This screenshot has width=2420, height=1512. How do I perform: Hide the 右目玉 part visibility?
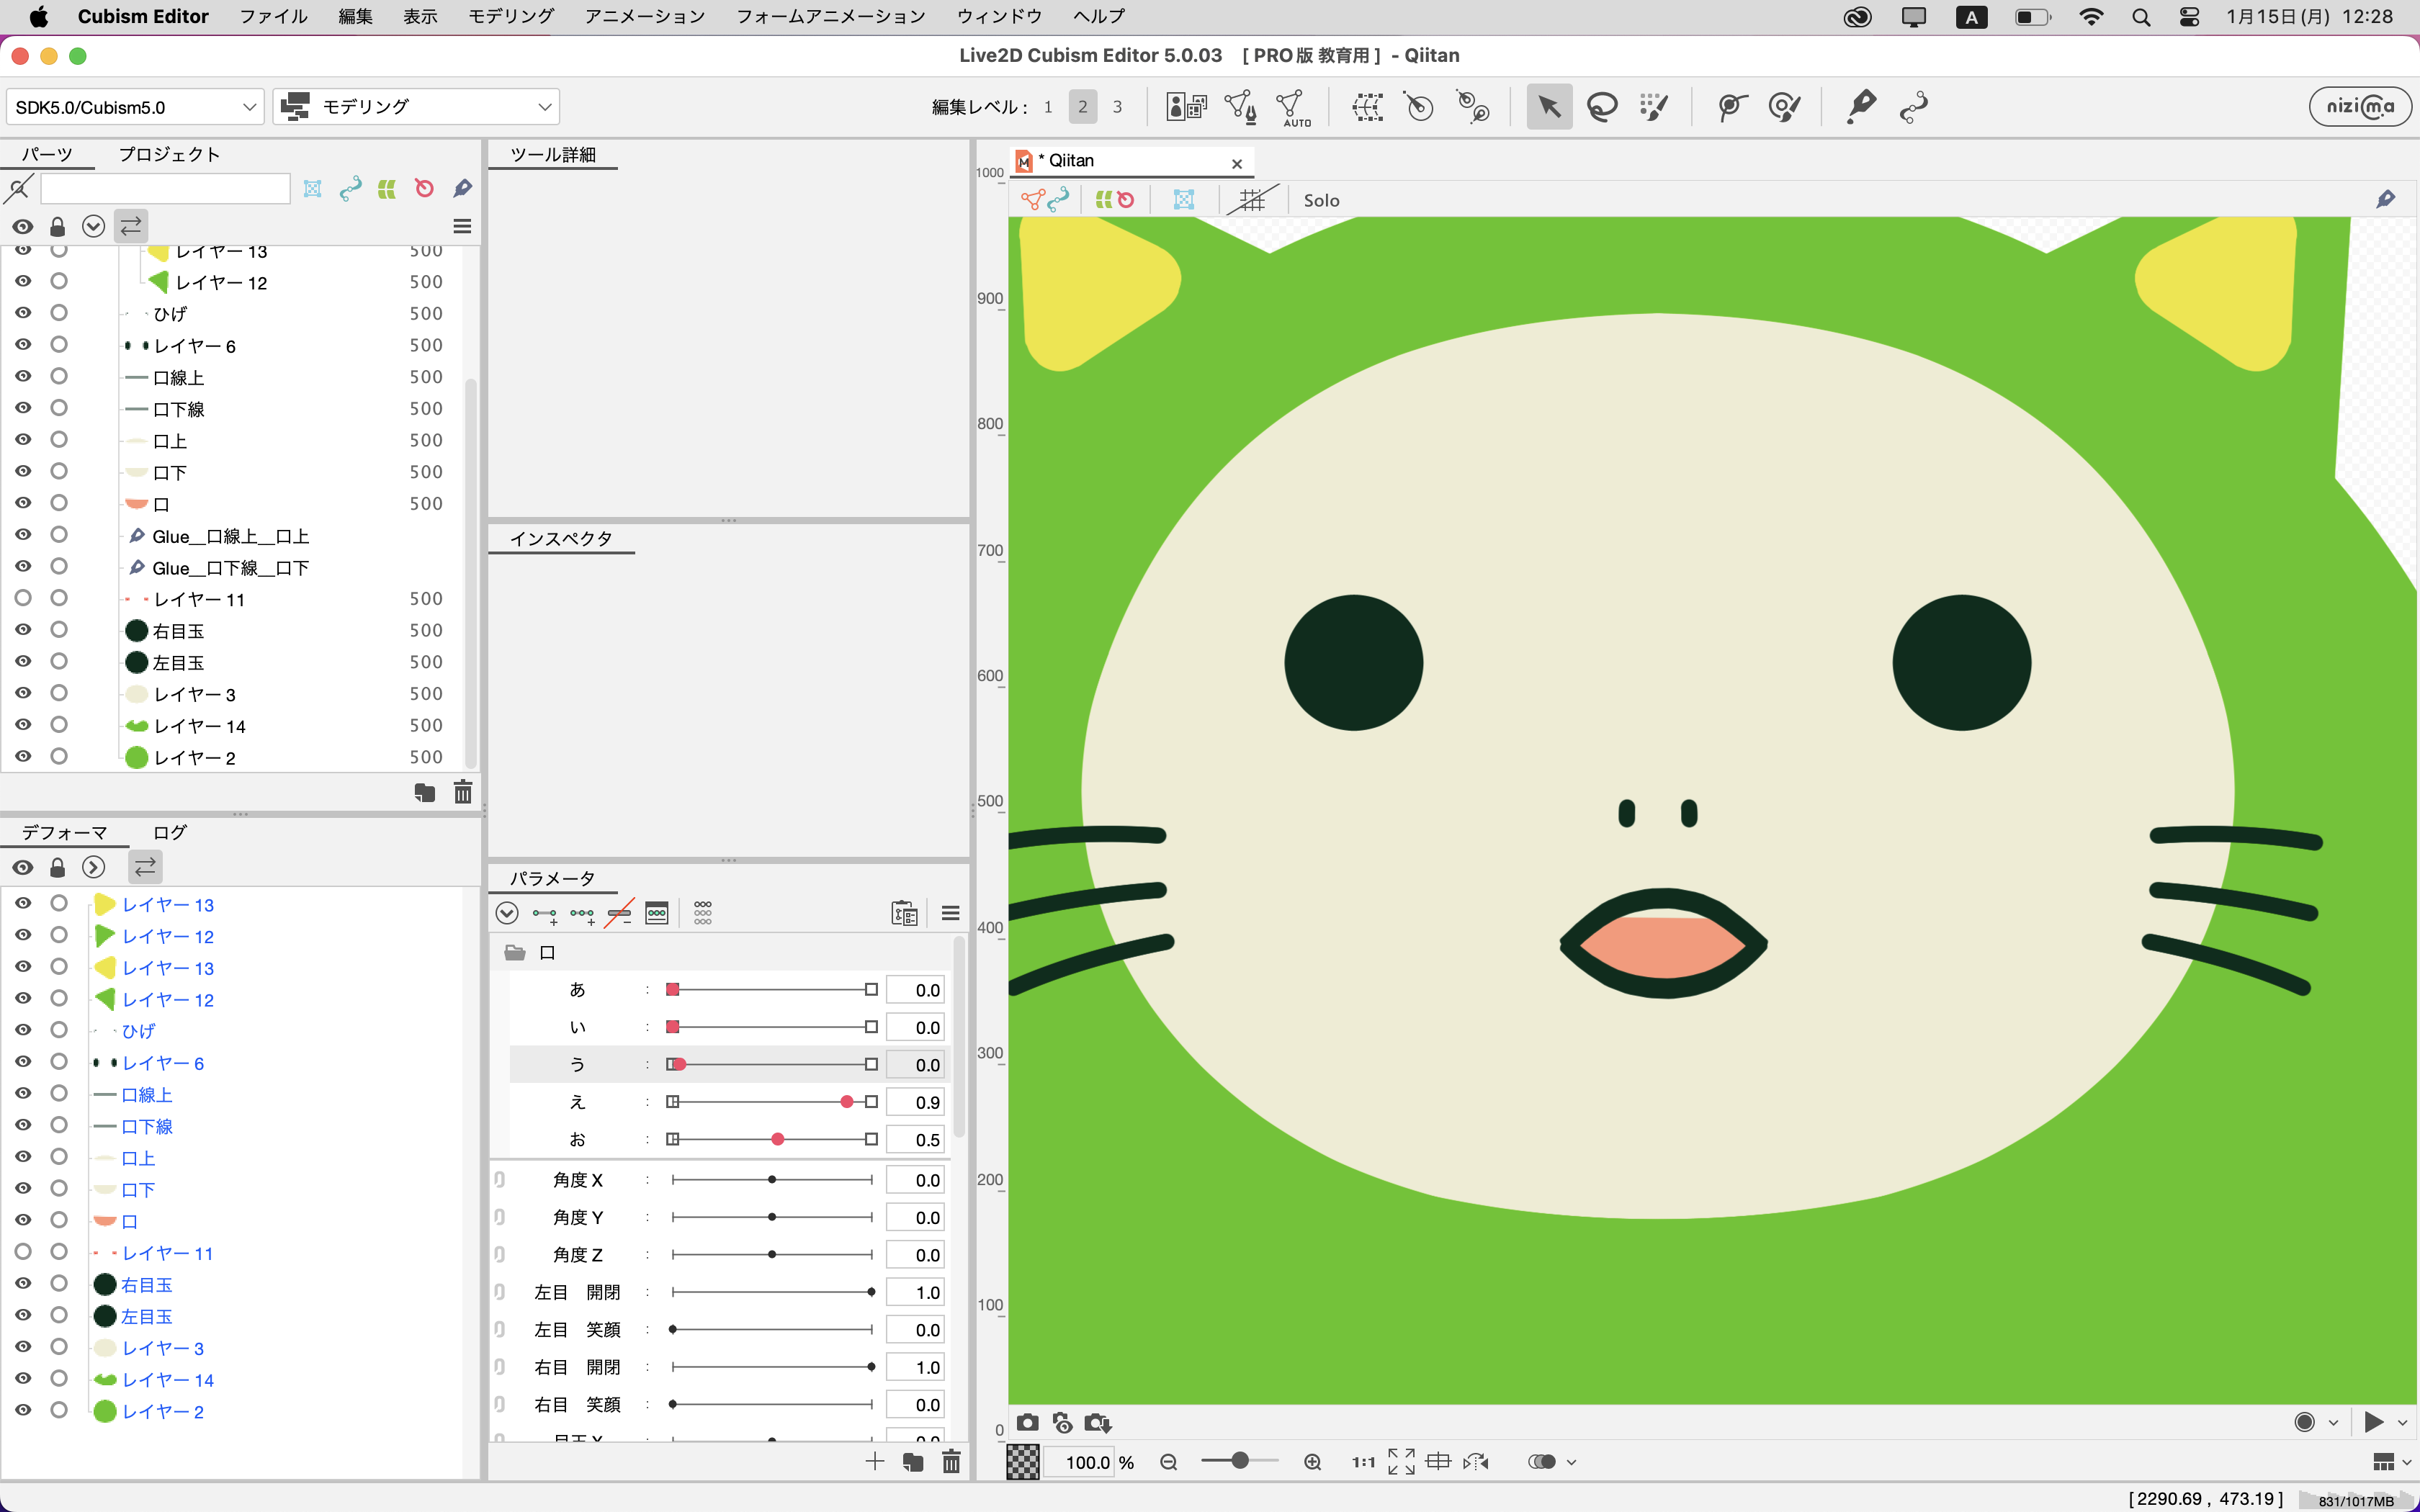[x=23, y=630]
